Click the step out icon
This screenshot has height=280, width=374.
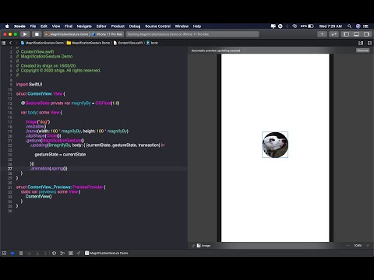point(45,253)
